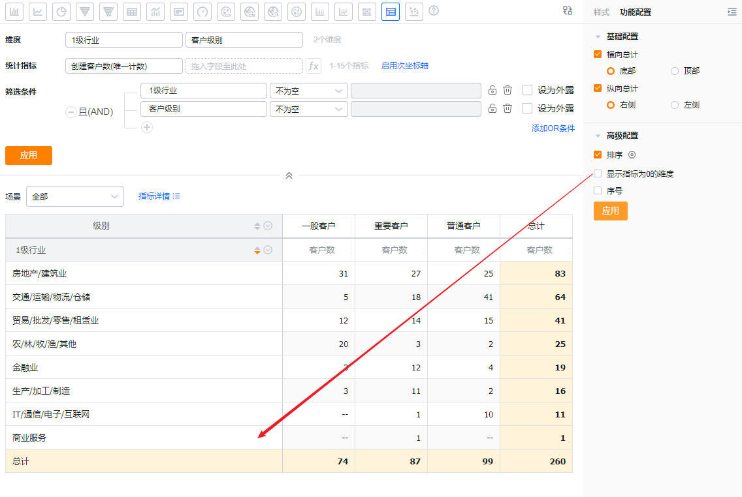Unlock the 1级行业 filter lock icon
The width and height of the screenshot is (742, 497).
pos(492,90)
